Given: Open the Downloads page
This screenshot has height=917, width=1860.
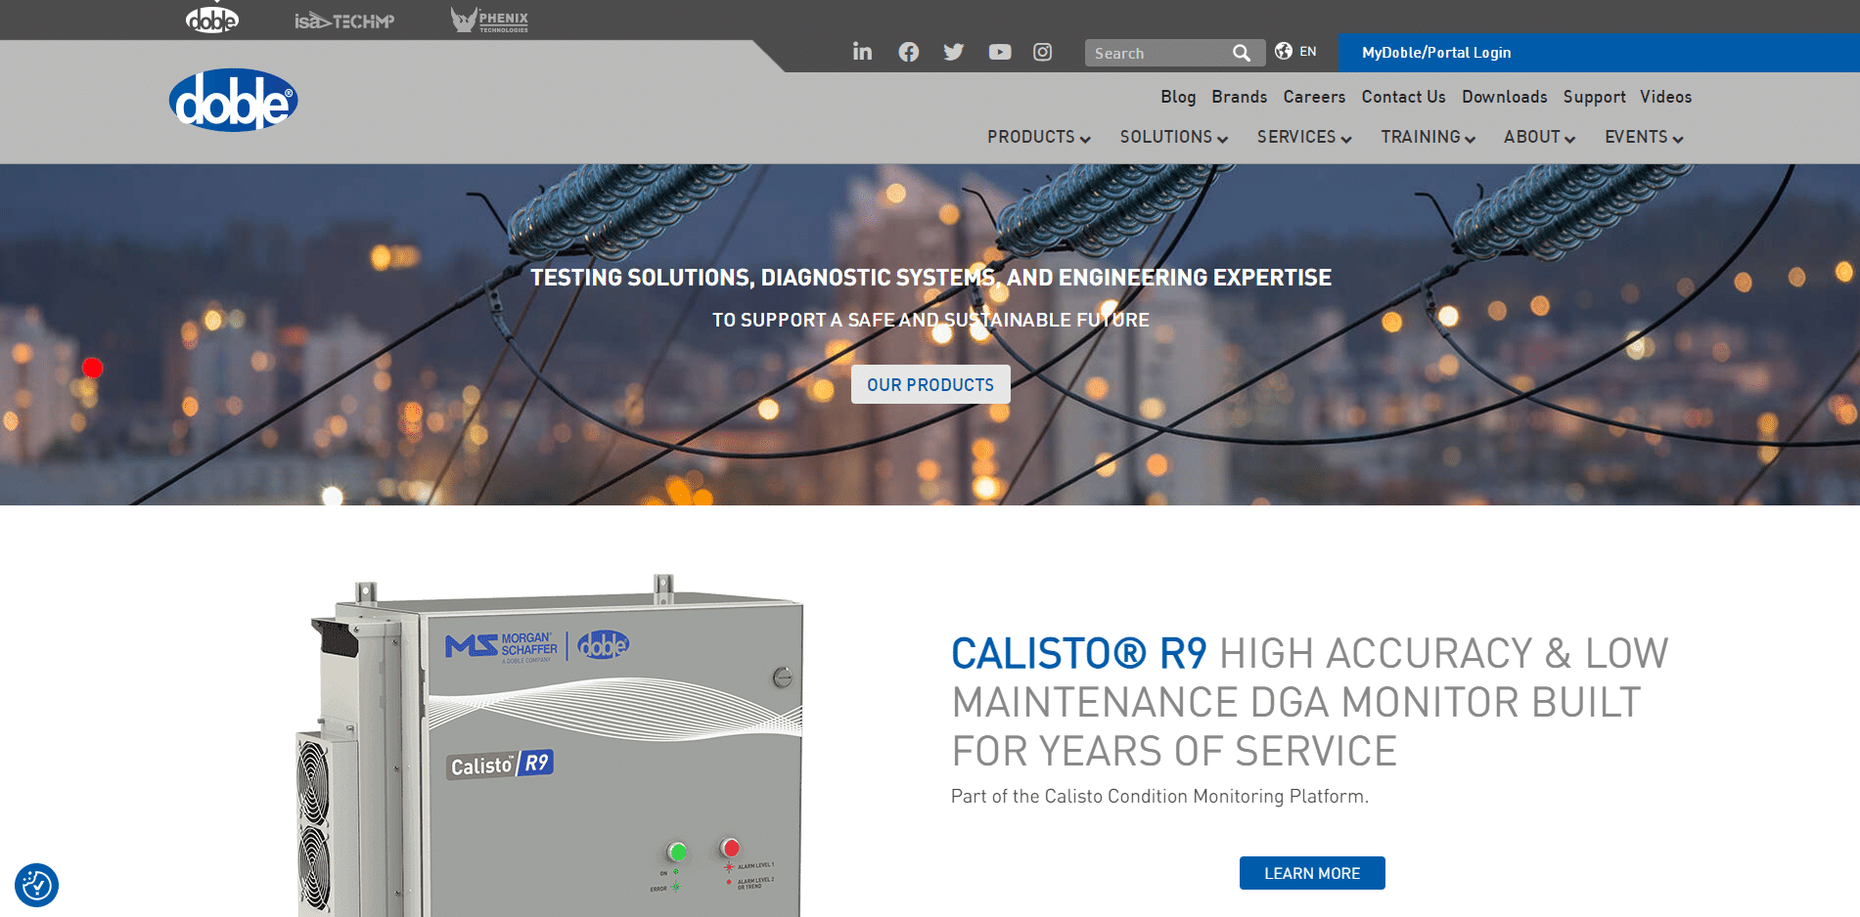Looking at the screenshot, I should (1504, 97).
